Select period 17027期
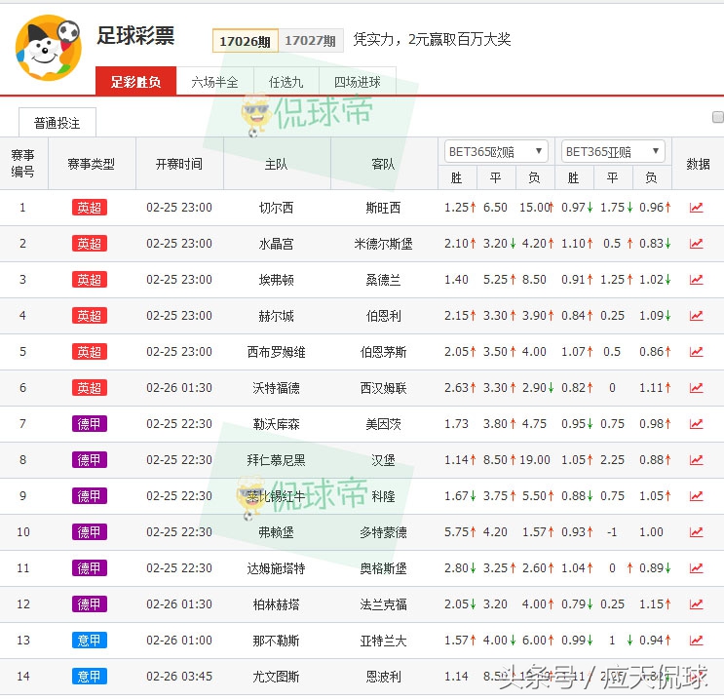Screen dimensions: 724x700 310,41
